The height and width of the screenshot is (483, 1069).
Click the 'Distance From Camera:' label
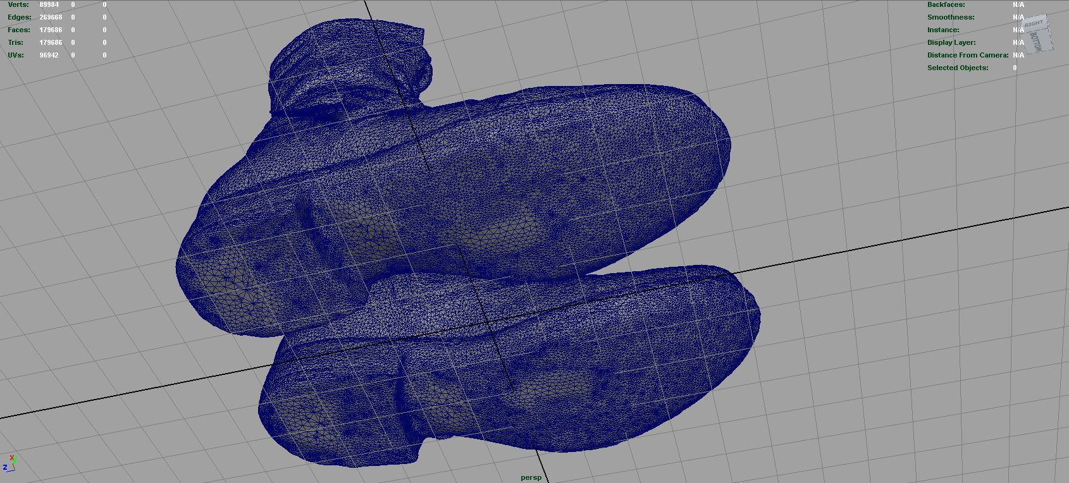968,55
